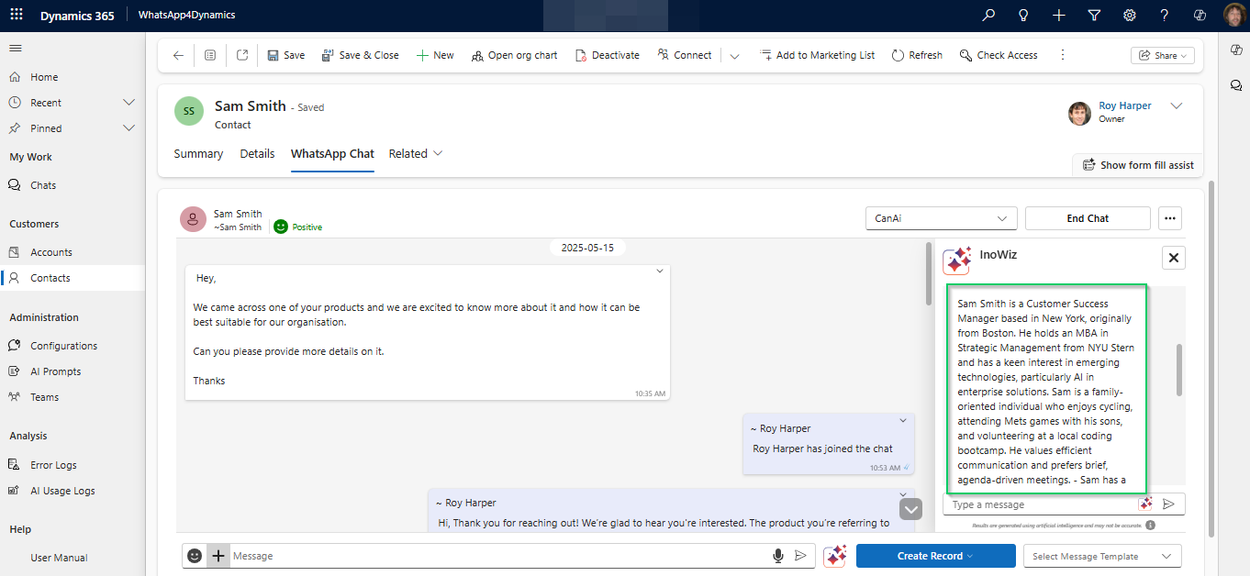The height and width of the screenshot is (576, 1250).
Task: Open the user profile avatar
Action: [x=1234, y=15]
